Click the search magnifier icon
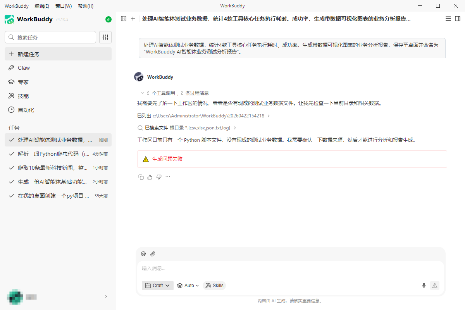This screenshot has height=310, width=465. (x=11, y=38)
